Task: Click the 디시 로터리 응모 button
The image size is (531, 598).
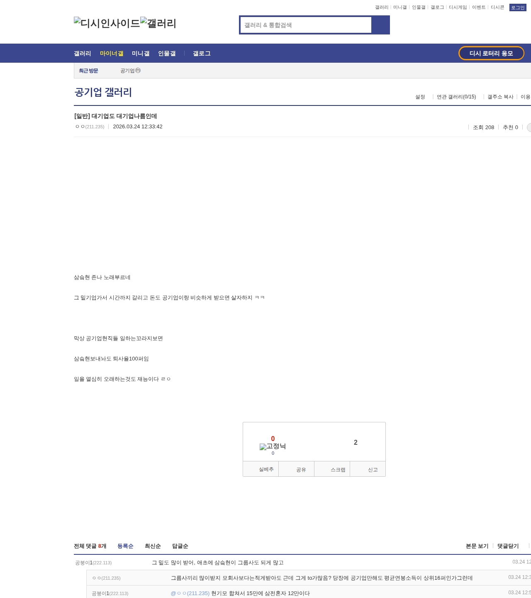Action: tap(491, 53)
